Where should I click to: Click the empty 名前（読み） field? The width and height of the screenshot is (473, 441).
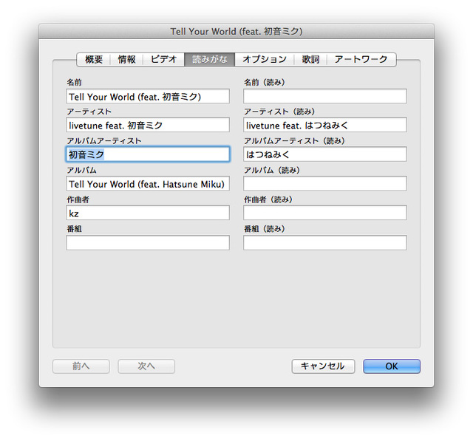point(324,96)
